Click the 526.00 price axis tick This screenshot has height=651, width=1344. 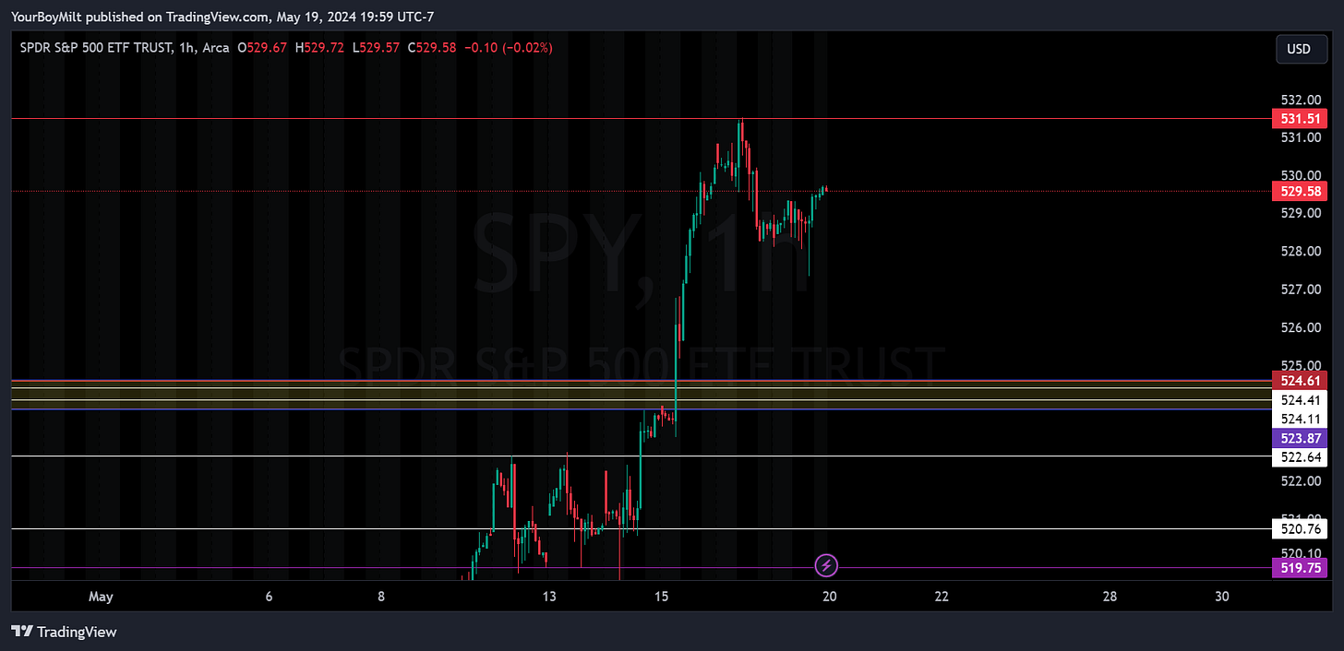1299,327
